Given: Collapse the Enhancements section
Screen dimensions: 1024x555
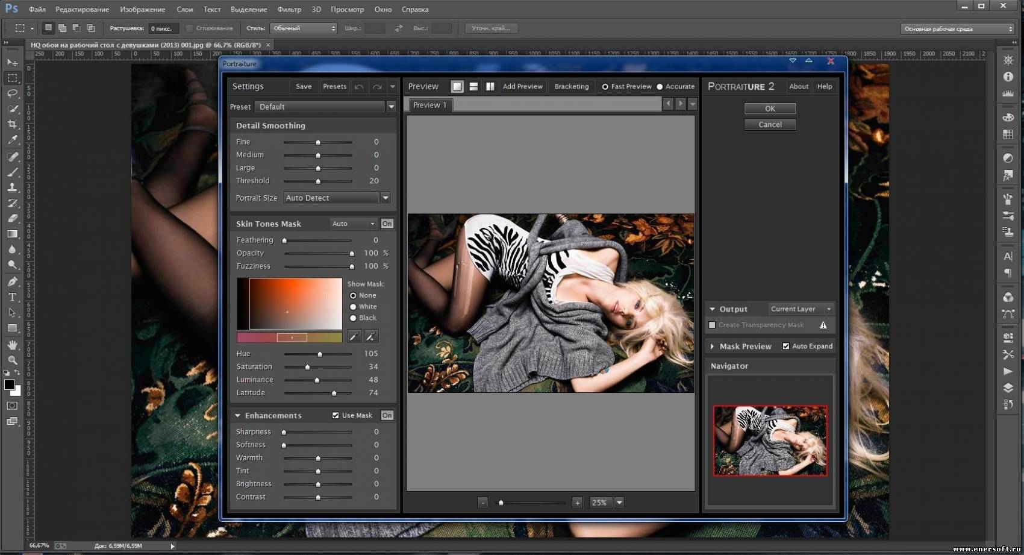Looking at the screenshot, I should point(238,416).
